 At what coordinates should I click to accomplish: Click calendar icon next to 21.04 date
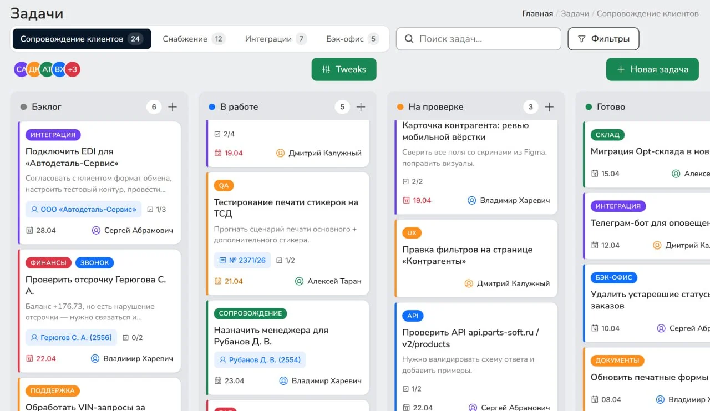[218, 281]
